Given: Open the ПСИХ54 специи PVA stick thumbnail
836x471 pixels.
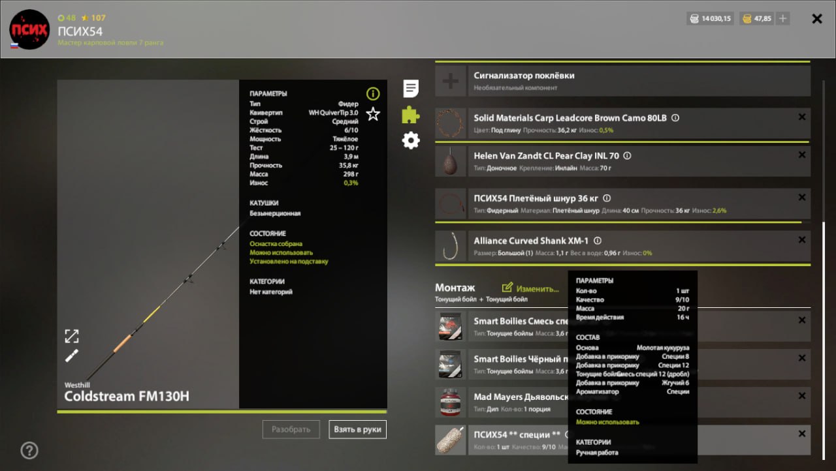Looking at the screenshot, I should 451,440.
